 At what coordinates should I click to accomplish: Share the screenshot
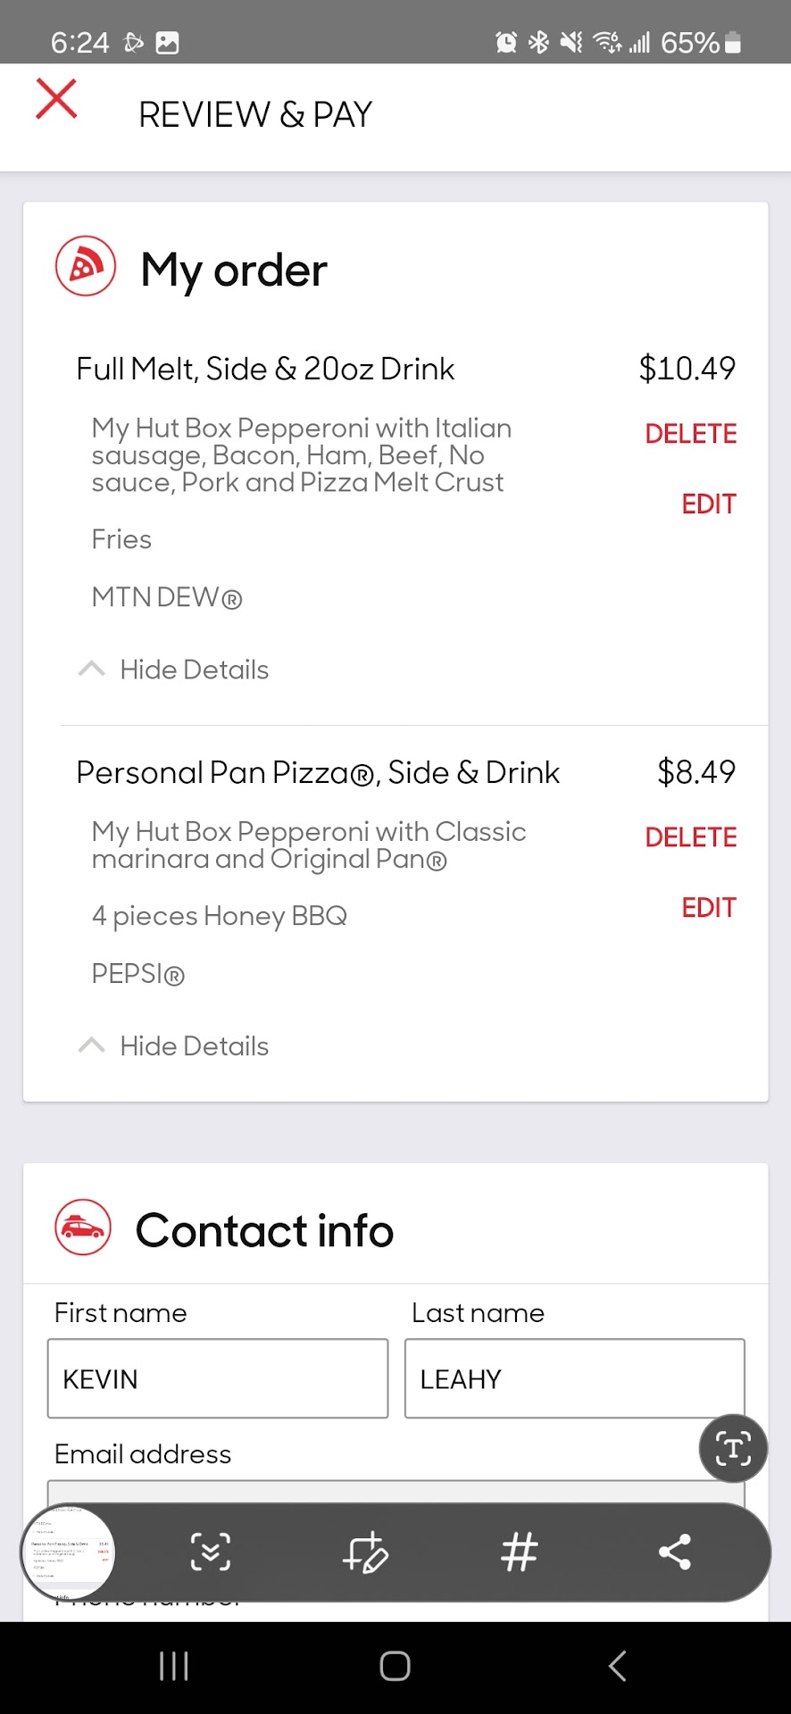[x=675, y=1552]
